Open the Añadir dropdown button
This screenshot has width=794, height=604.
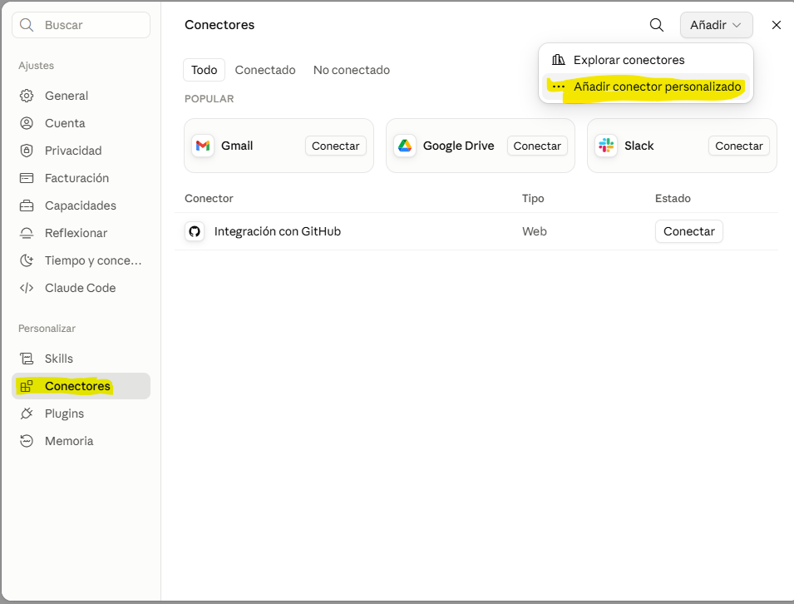coord(716,25)
